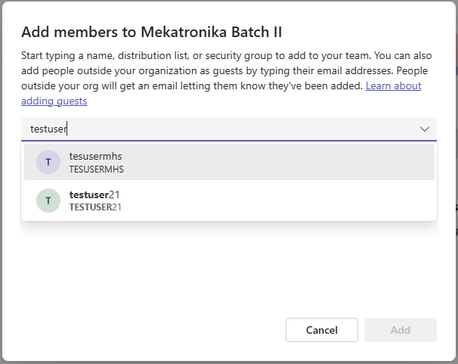Choose the testuser21 suggestion row
The height and width of the screenshot is (364, 458).
point(228,201)
